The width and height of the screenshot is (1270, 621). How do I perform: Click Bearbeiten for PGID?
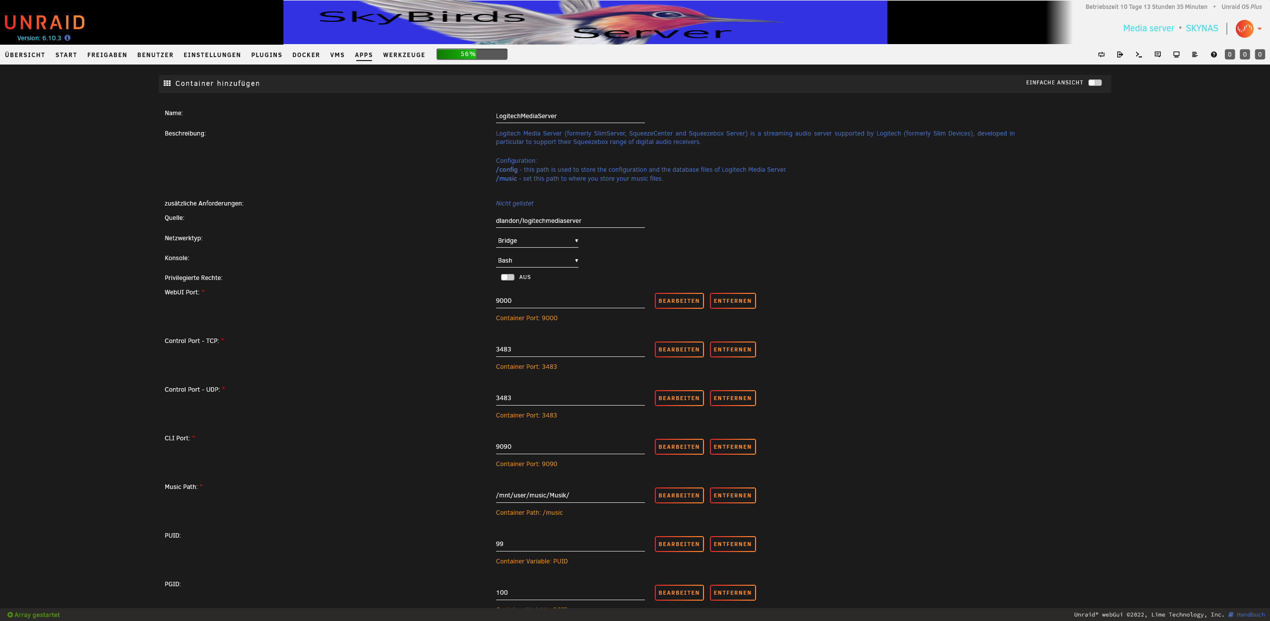coord(679,593)
